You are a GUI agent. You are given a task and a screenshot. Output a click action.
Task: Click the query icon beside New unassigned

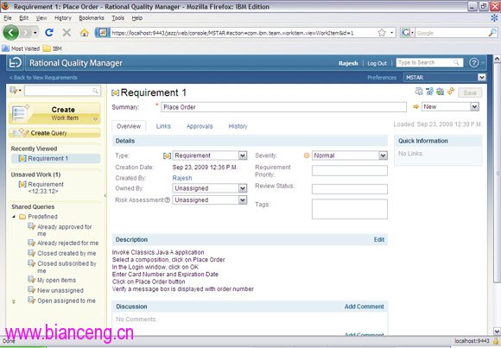pos(31,290)
